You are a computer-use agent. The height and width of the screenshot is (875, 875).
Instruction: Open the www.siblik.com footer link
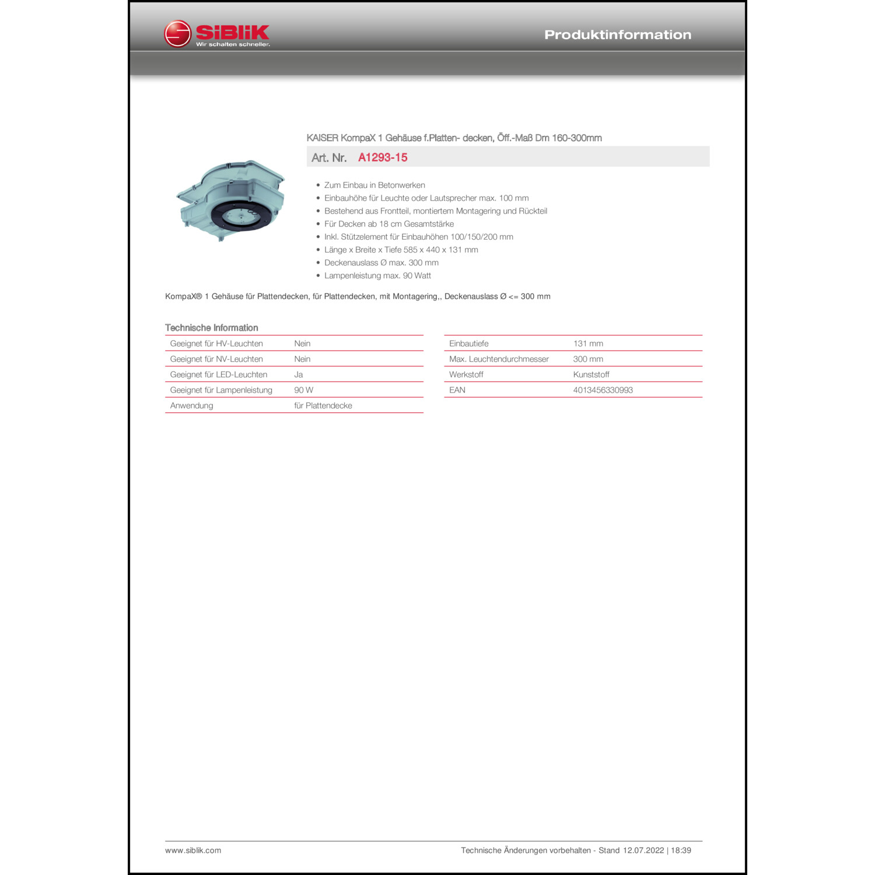[193, 850]
